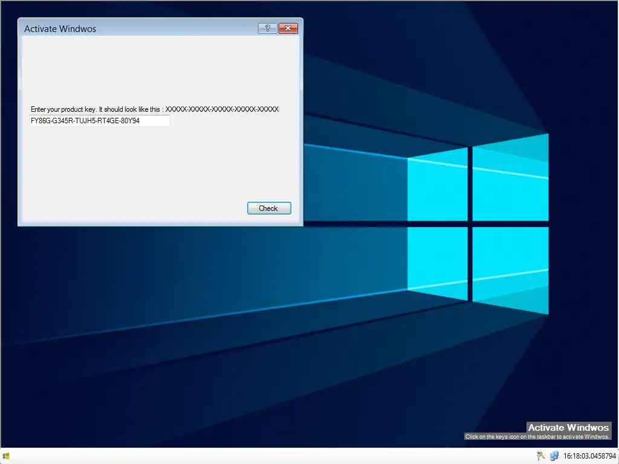619x464 pixels.
Task: Open the Start menu Windows logo
Action: pyautogui.click(x=6, y=456)
